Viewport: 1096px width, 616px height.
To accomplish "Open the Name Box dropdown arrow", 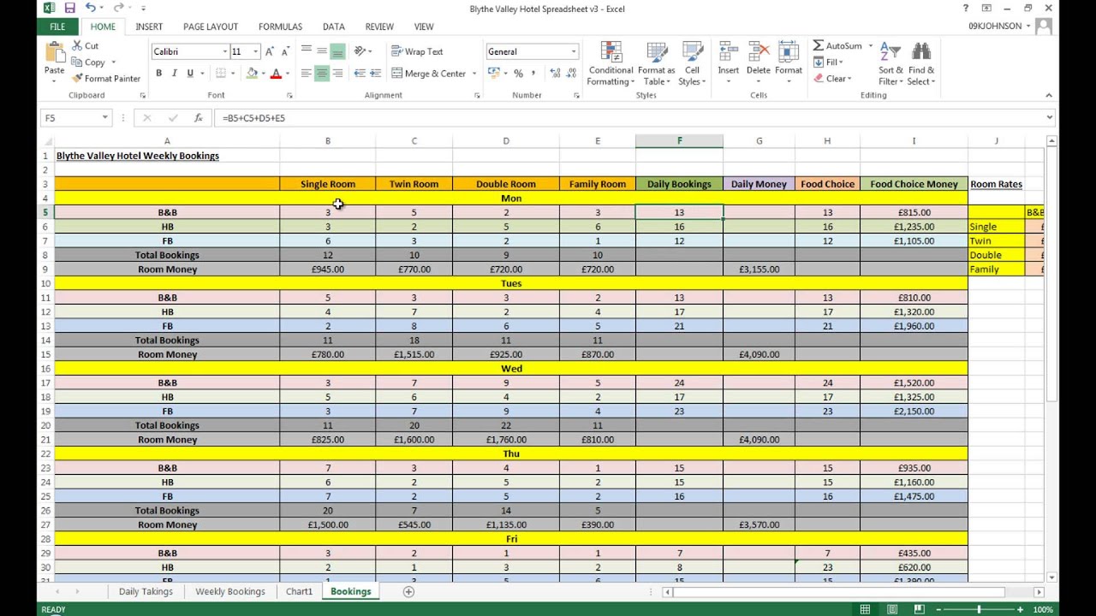I will tap(105, 118).
